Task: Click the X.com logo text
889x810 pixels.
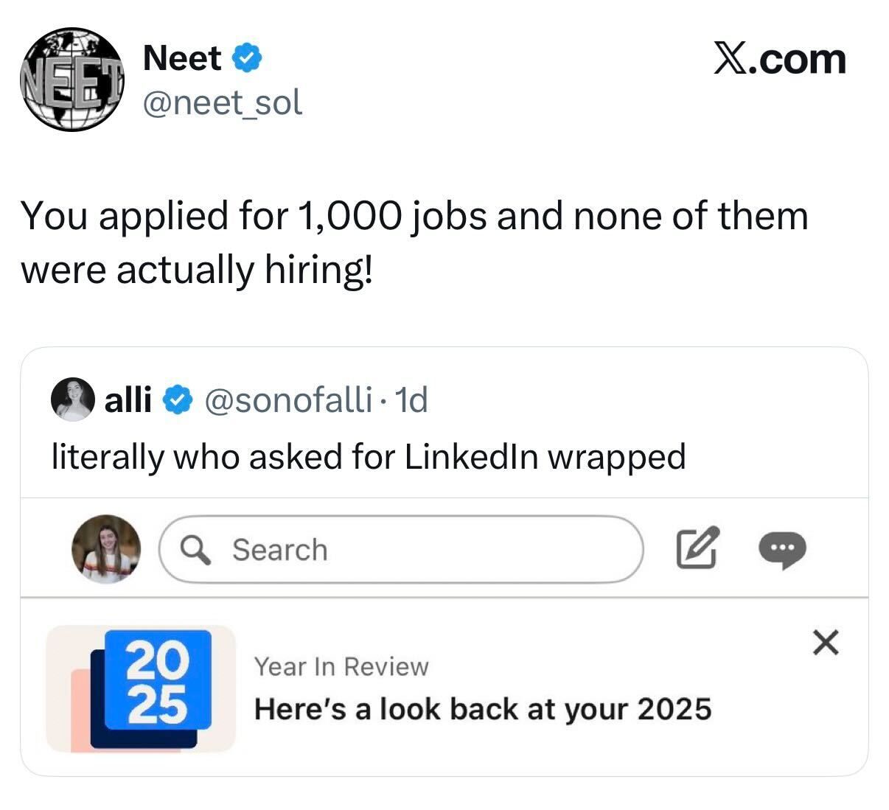Action: (x=779, y=59)
